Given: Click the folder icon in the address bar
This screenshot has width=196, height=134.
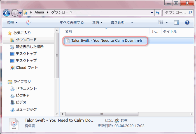Looking at the screenshot, I should click(25, 13).
